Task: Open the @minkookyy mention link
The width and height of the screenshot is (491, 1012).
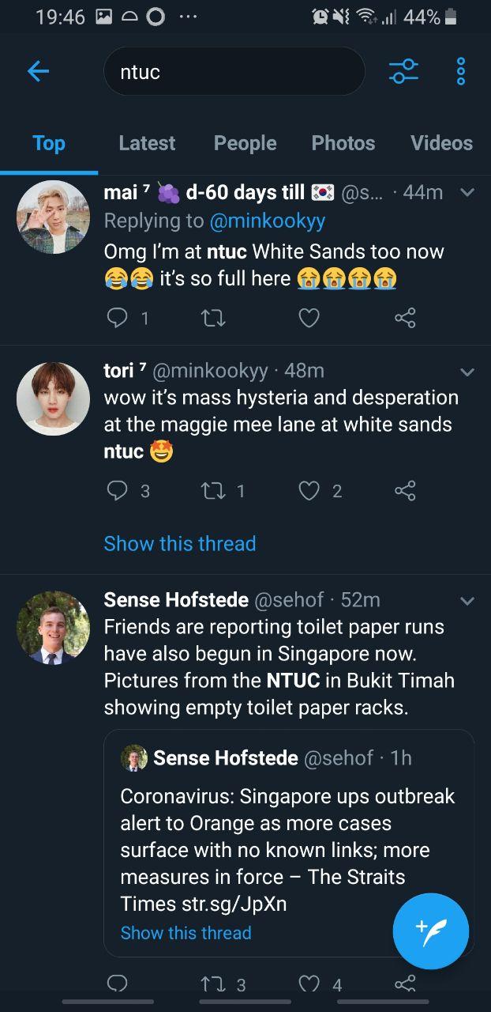Action: (267, 221)
